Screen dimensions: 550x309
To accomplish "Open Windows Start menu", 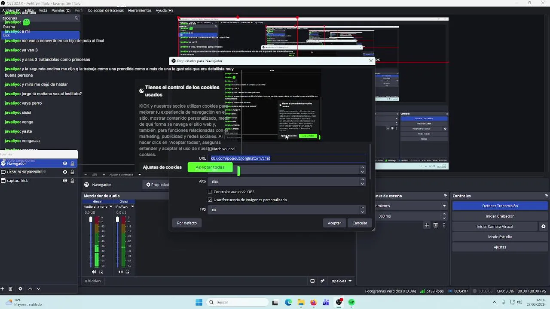I will click(x=199, y=302).
